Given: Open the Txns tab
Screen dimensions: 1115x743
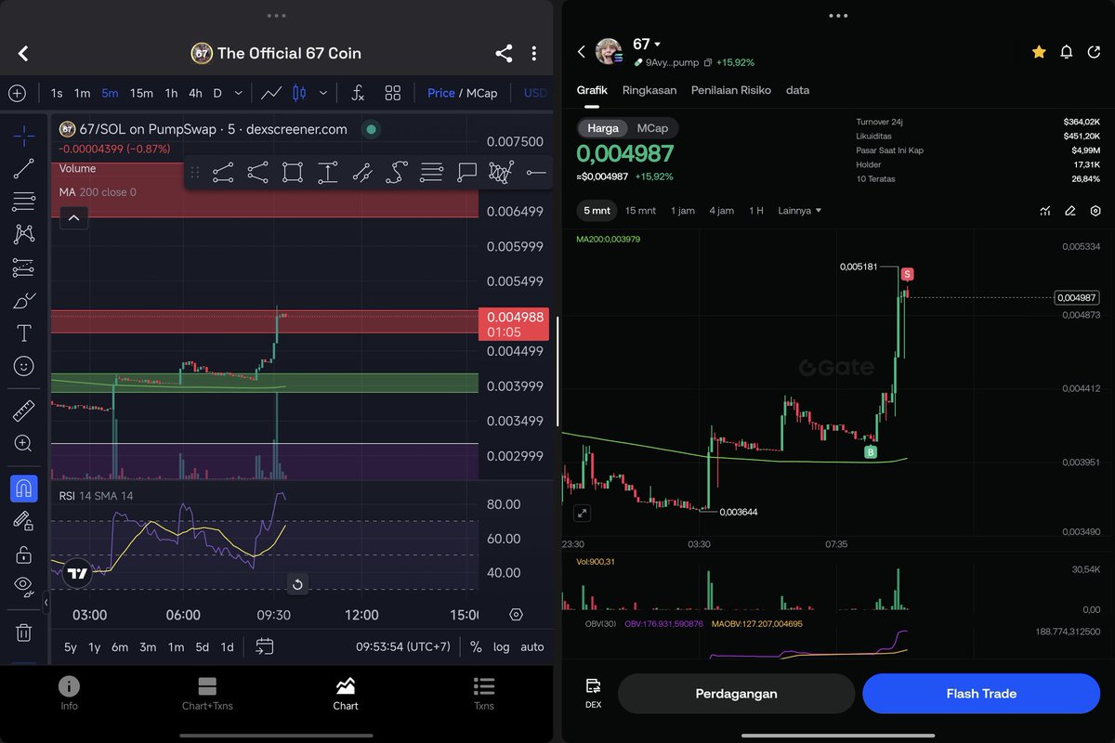Looking at the screenshot, I should tap(483, 694).
